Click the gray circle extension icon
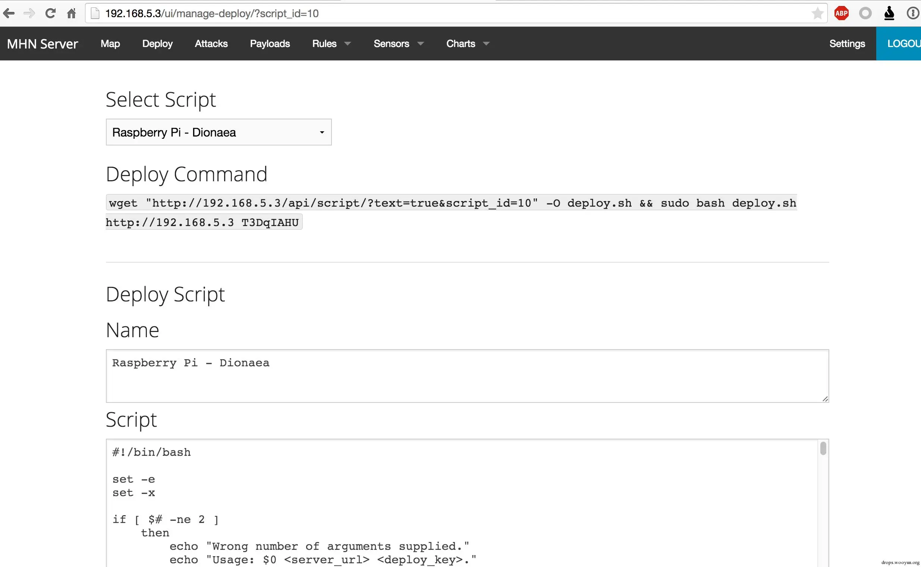The width and height of the screenshot is (921, 567). pyautogui.click(x=865, y=13)
